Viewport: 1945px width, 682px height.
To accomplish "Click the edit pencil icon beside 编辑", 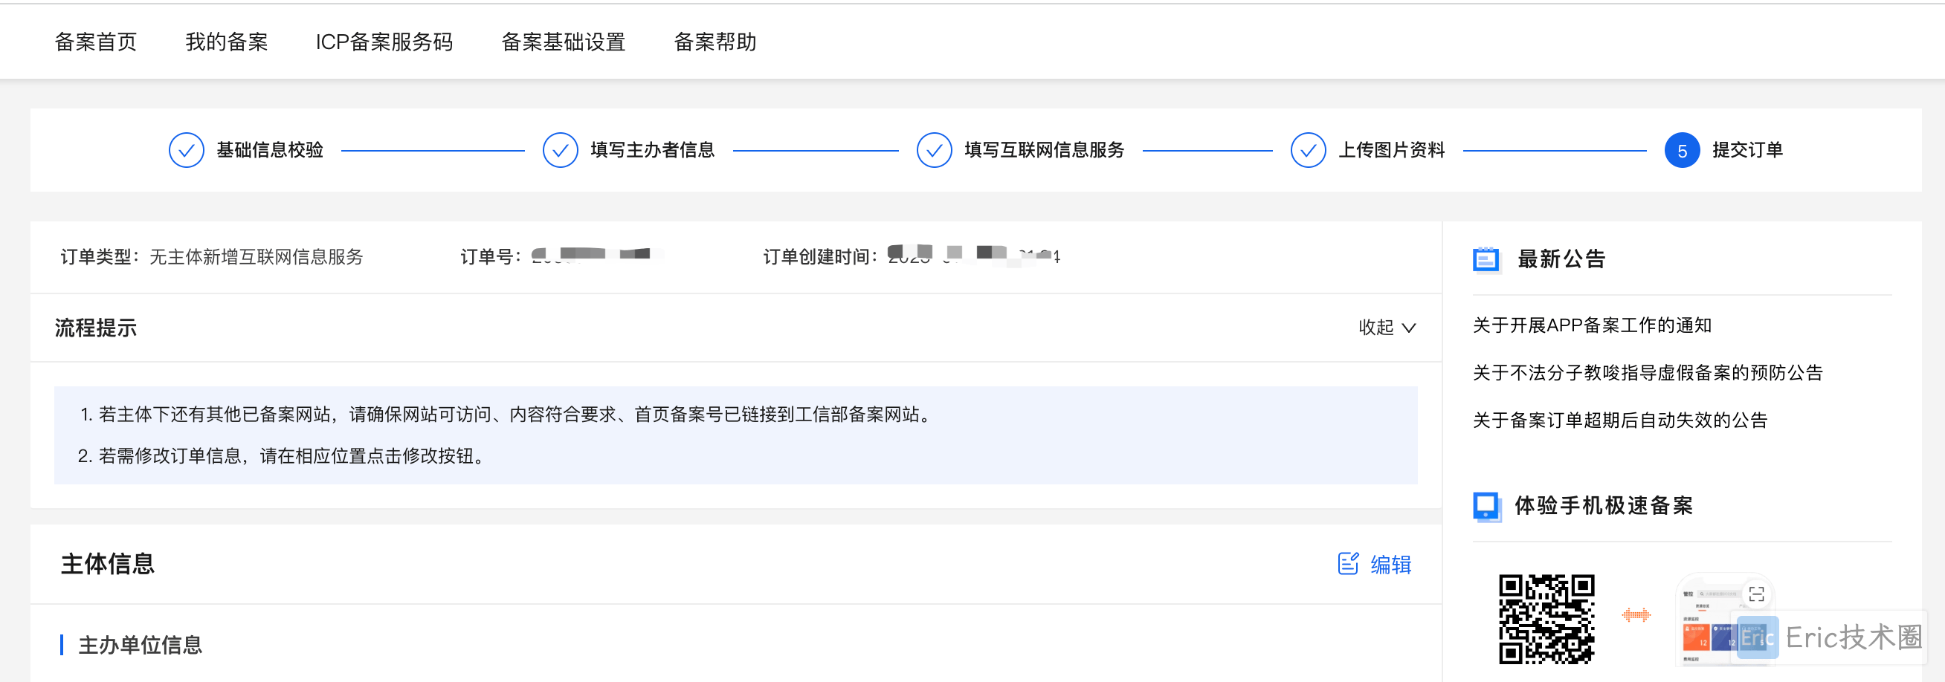I will tap(1349, 564).
